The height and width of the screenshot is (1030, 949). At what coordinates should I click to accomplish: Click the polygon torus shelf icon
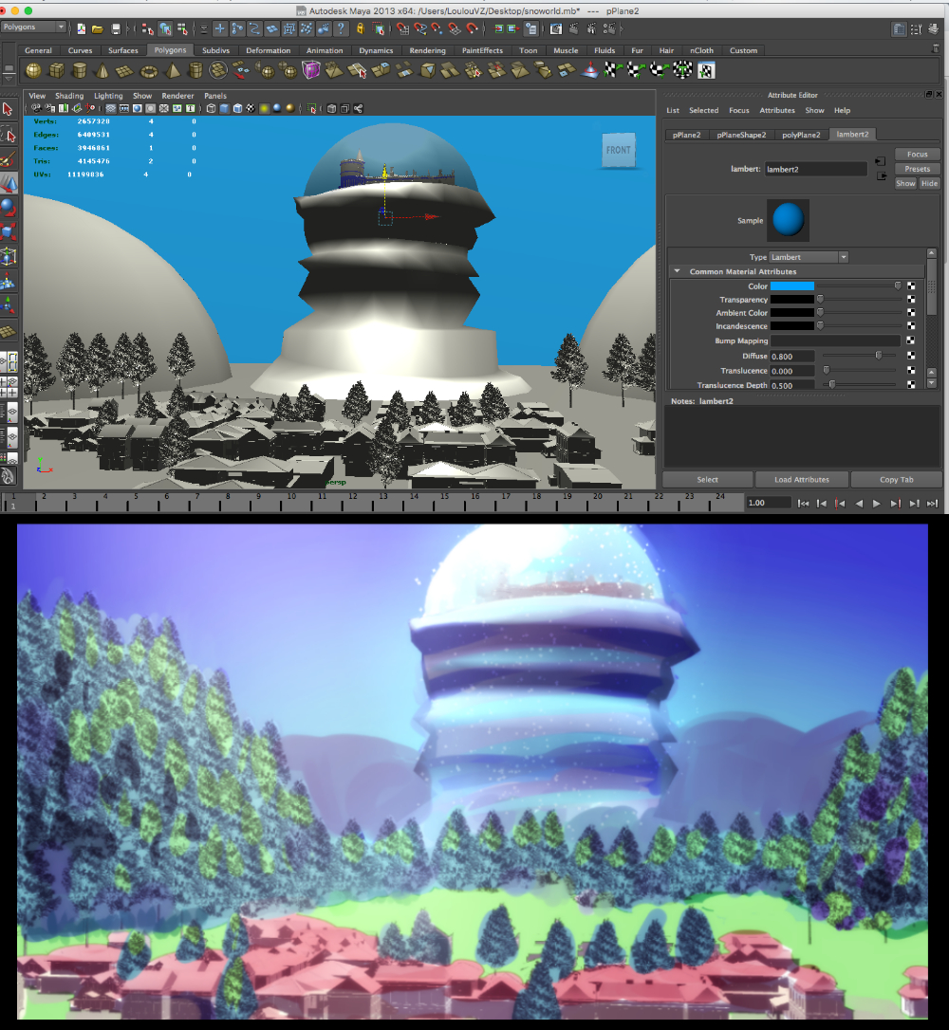[149, 71]
